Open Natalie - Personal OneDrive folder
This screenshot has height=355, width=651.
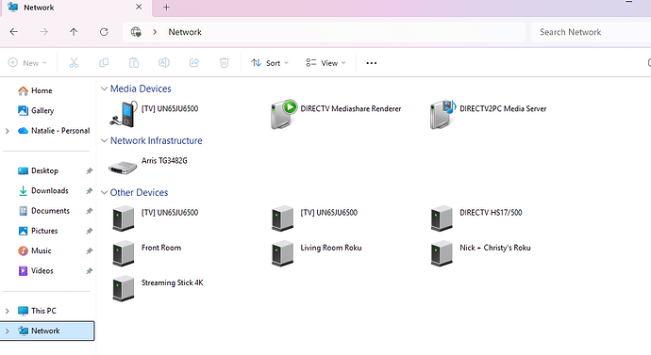[54, 131]
